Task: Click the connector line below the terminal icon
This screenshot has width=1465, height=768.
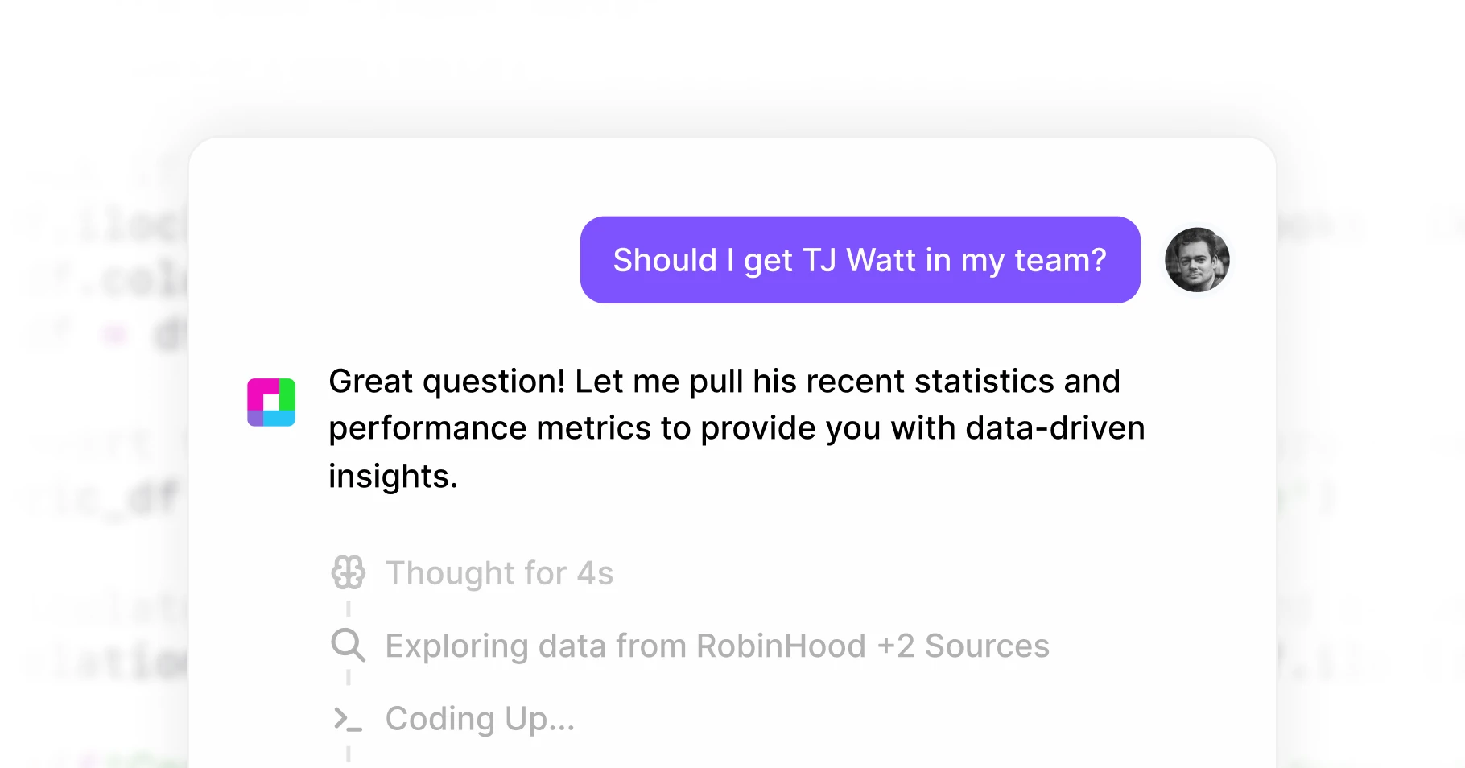Action: pyautogui.click(x=349, y=754)
